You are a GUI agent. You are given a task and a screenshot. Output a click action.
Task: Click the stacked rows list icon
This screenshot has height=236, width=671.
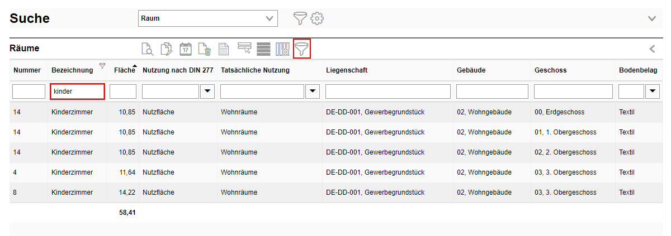[x=263, y=49]
